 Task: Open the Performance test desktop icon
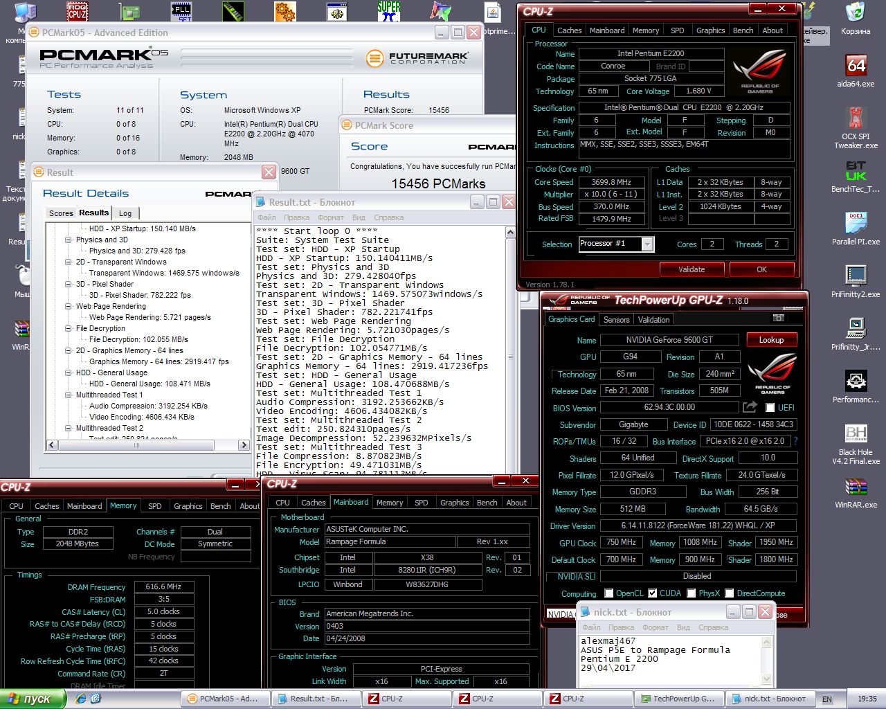point(856,381)
